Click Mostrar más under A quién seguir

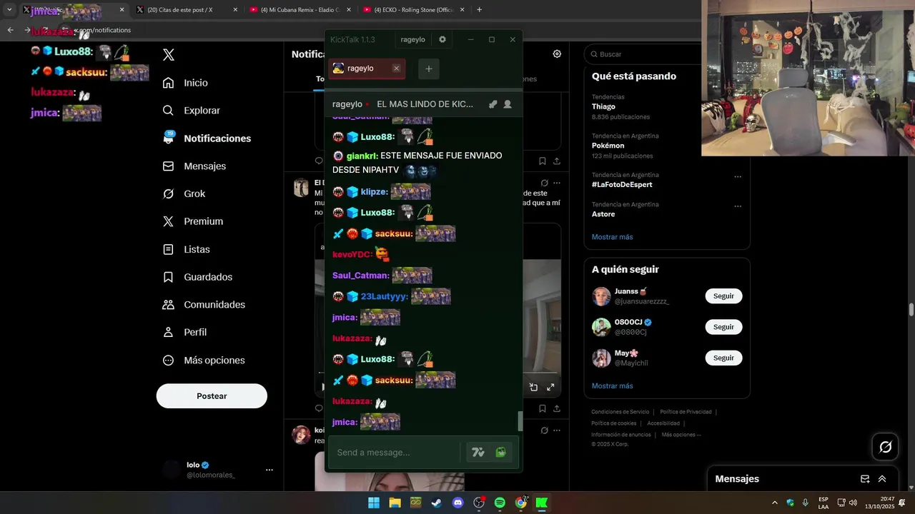612,386
